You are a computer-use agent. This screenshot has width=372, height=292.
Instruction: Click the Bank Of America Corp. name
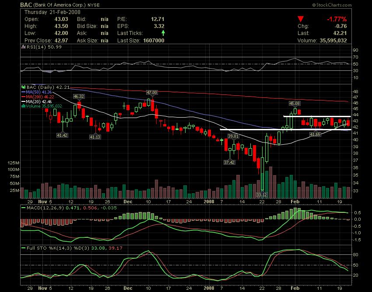tap(60, 5)
